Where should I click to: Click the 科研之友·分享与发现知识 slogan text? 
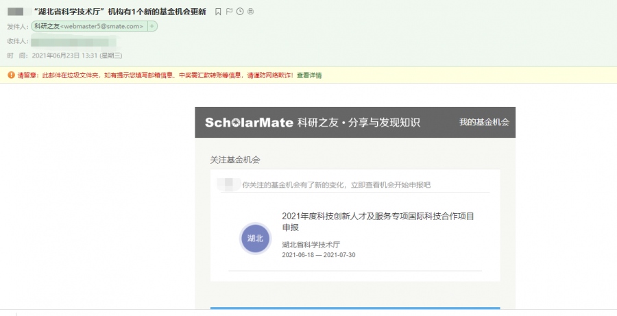[x=359, y=123]
